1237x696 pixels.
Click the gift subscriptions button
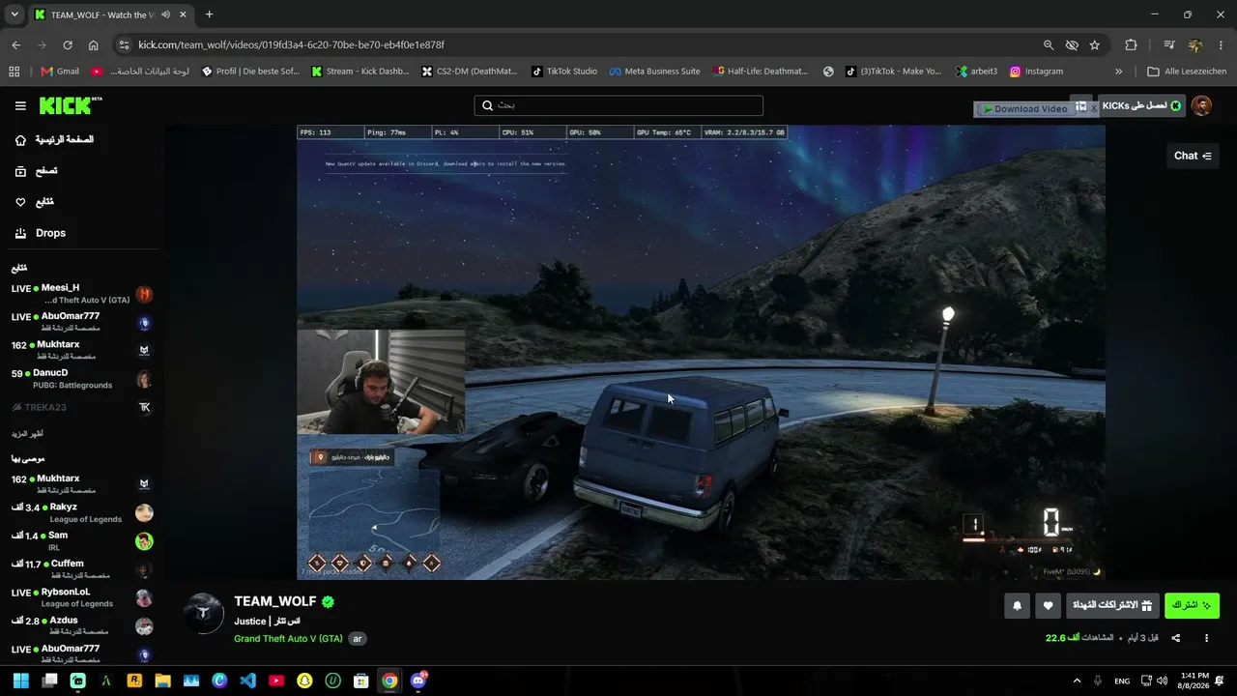pos(1112,606)
